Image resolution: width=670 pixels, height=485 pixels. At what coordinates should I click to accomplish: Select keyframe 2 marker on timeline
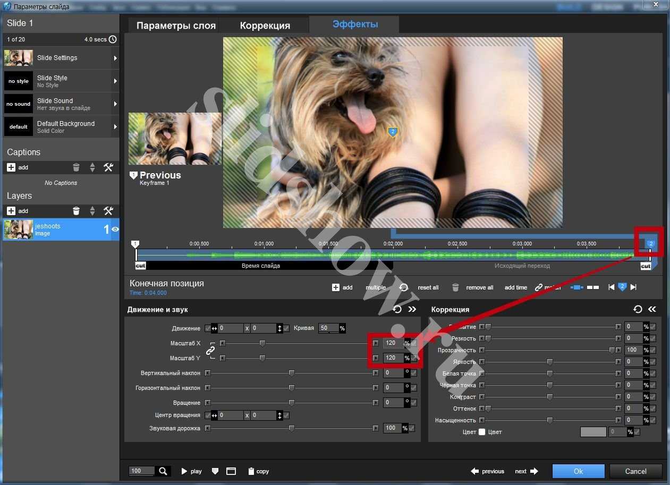(650, 244)
